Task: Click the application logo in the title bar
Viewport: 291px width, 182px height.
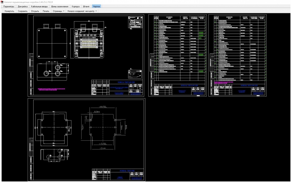Action: coord(2,2)
